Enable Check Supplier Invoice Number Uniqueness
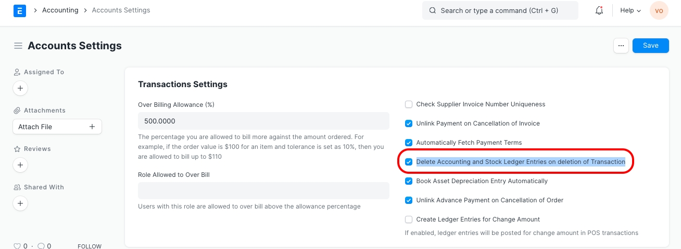 409,104
